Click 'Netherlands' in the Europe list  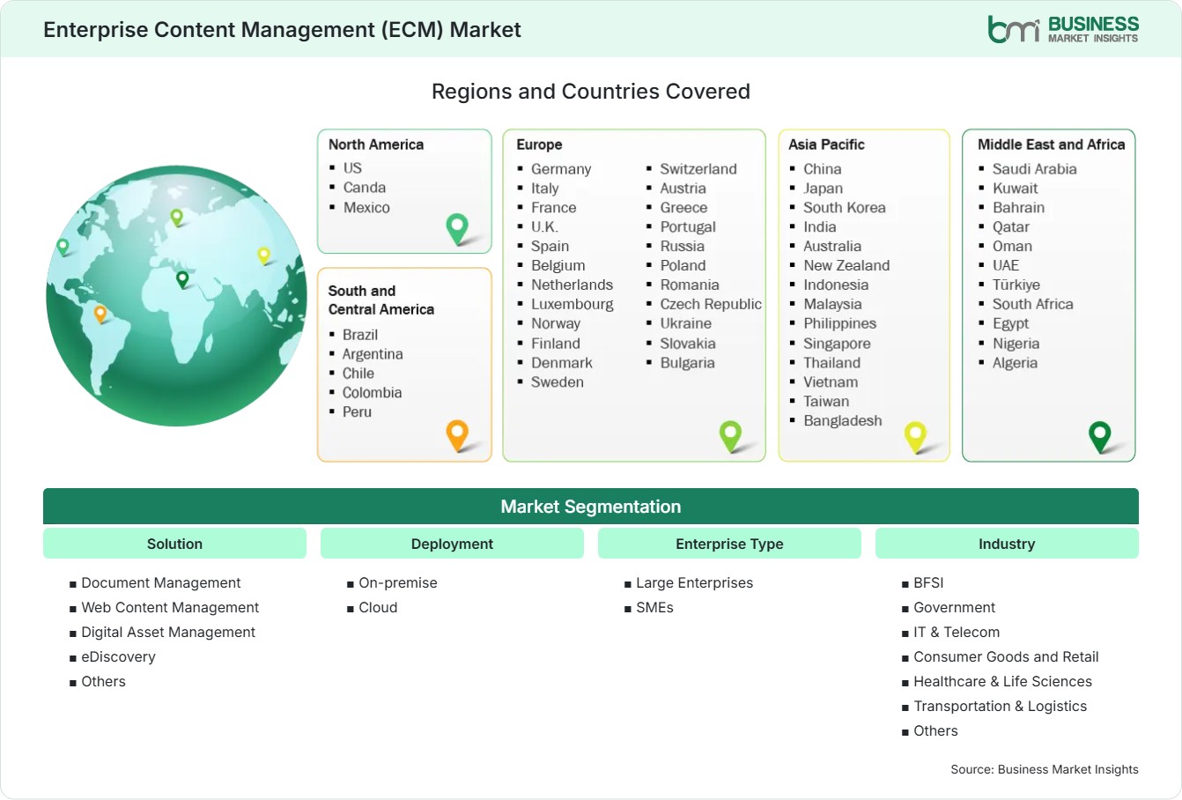(x=572, y=285)
